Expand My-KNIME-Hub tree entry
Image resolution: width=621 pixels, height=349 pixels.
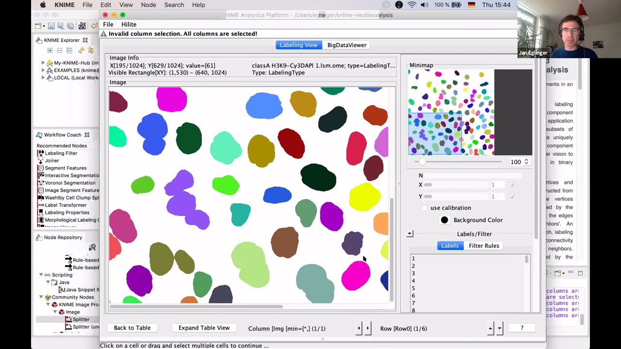pyautogui.click(x=43, y=63)
